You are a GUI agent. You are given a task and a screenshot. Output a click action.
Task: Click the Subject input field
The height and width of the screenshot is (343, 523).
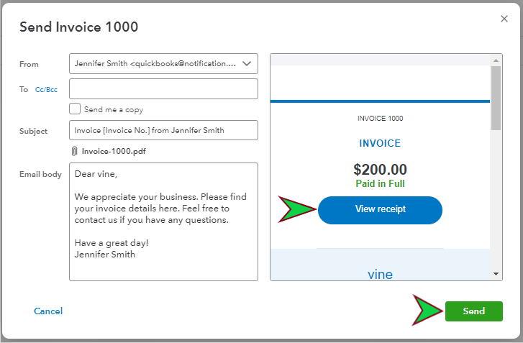pos(163,130)
